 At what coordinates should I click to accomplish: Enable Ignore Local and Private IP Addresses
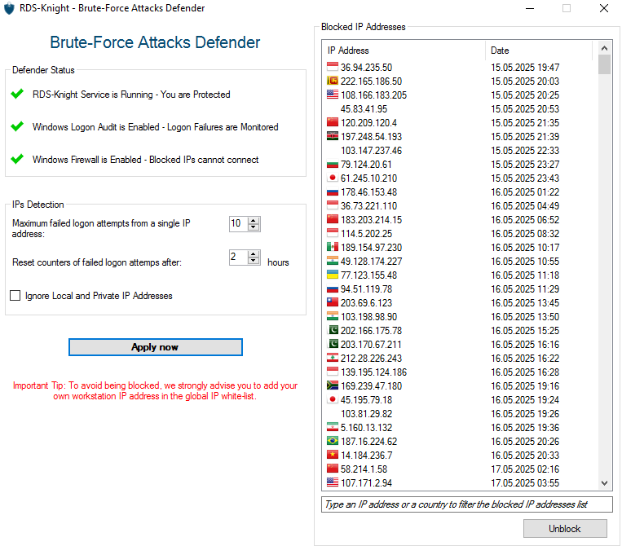tap(15, 295)
